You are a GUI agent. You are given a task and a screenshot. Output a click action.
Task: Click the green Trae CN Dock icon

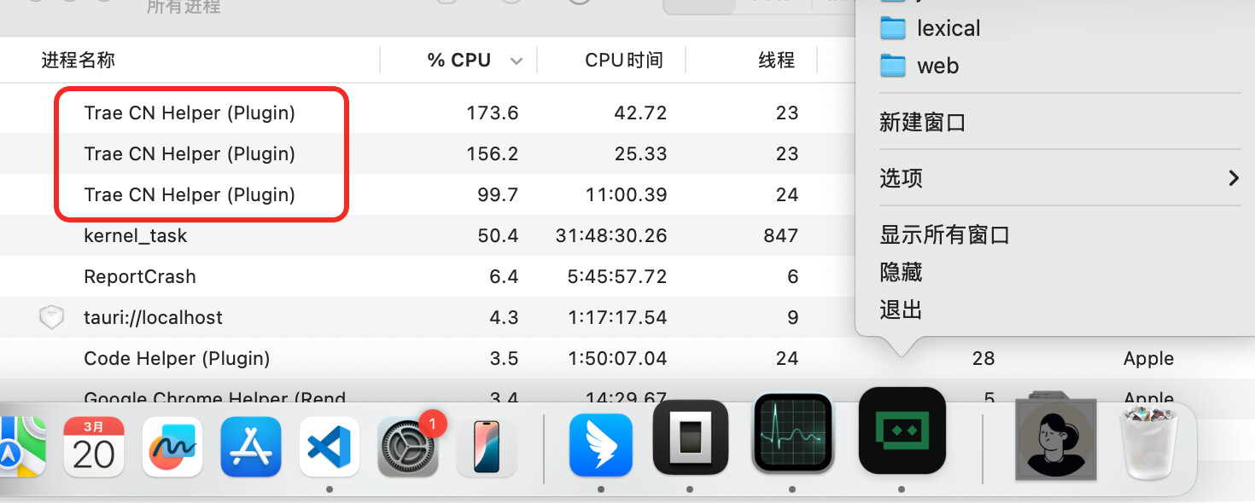902,431
